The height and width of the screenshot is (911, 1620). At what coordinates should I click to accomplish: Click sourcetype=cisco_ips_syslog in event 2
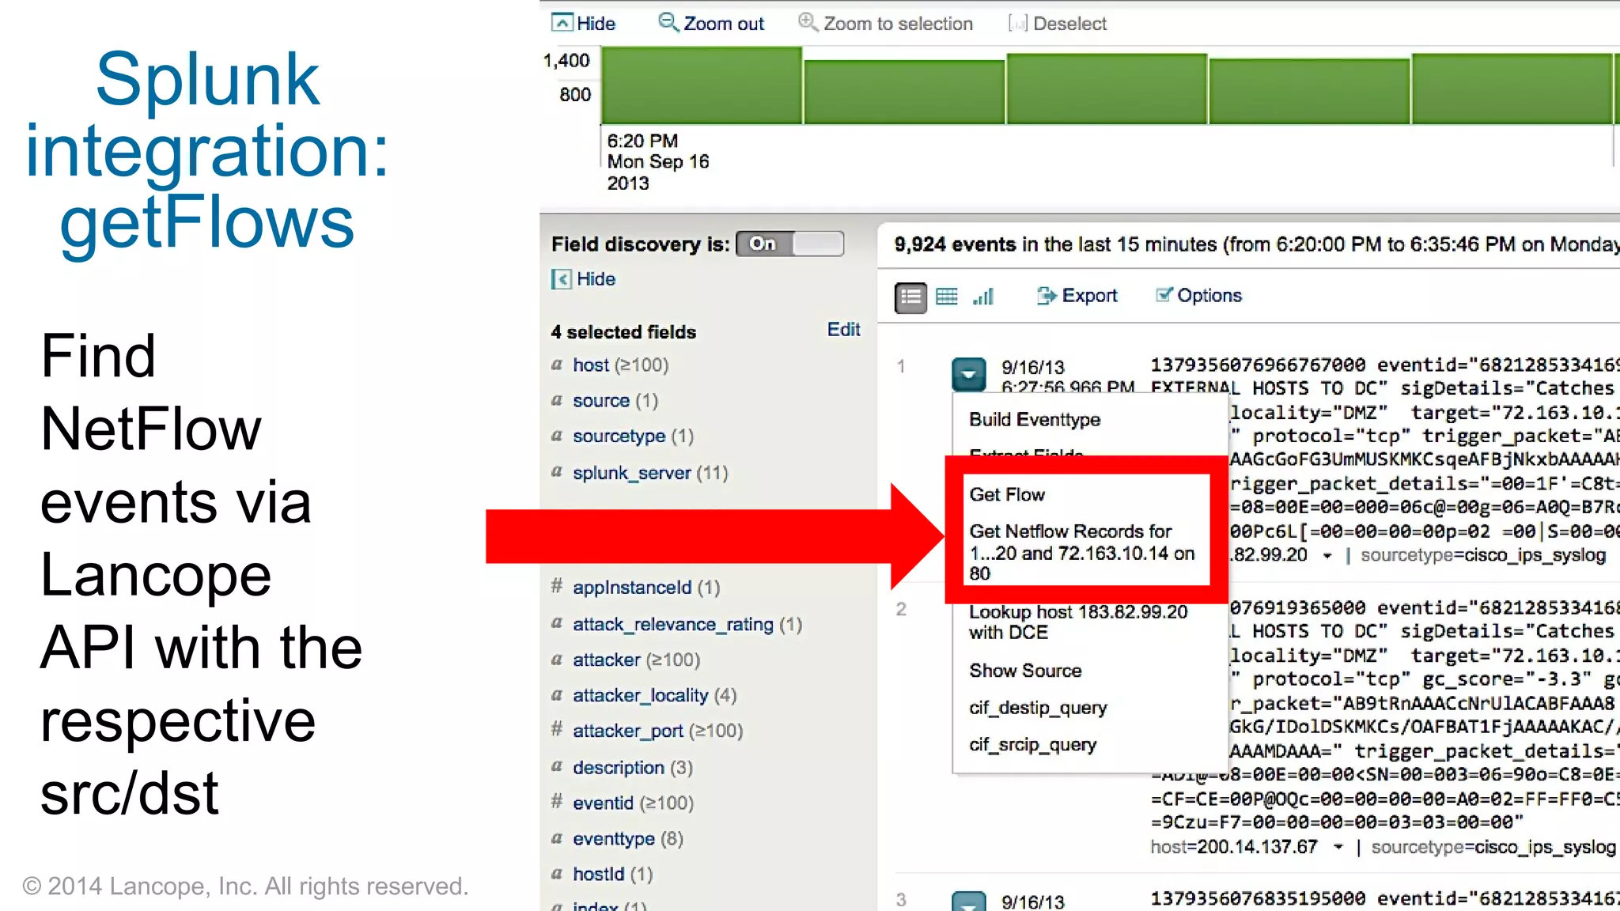click(x=1493, y=847)
